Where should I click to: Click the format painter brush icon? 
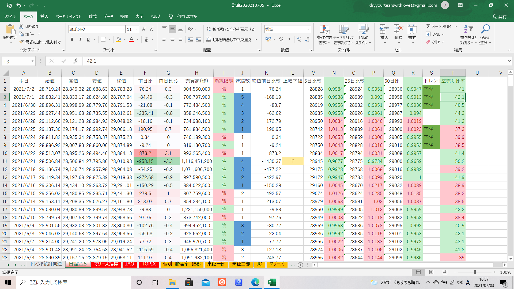tap(22, 42)
